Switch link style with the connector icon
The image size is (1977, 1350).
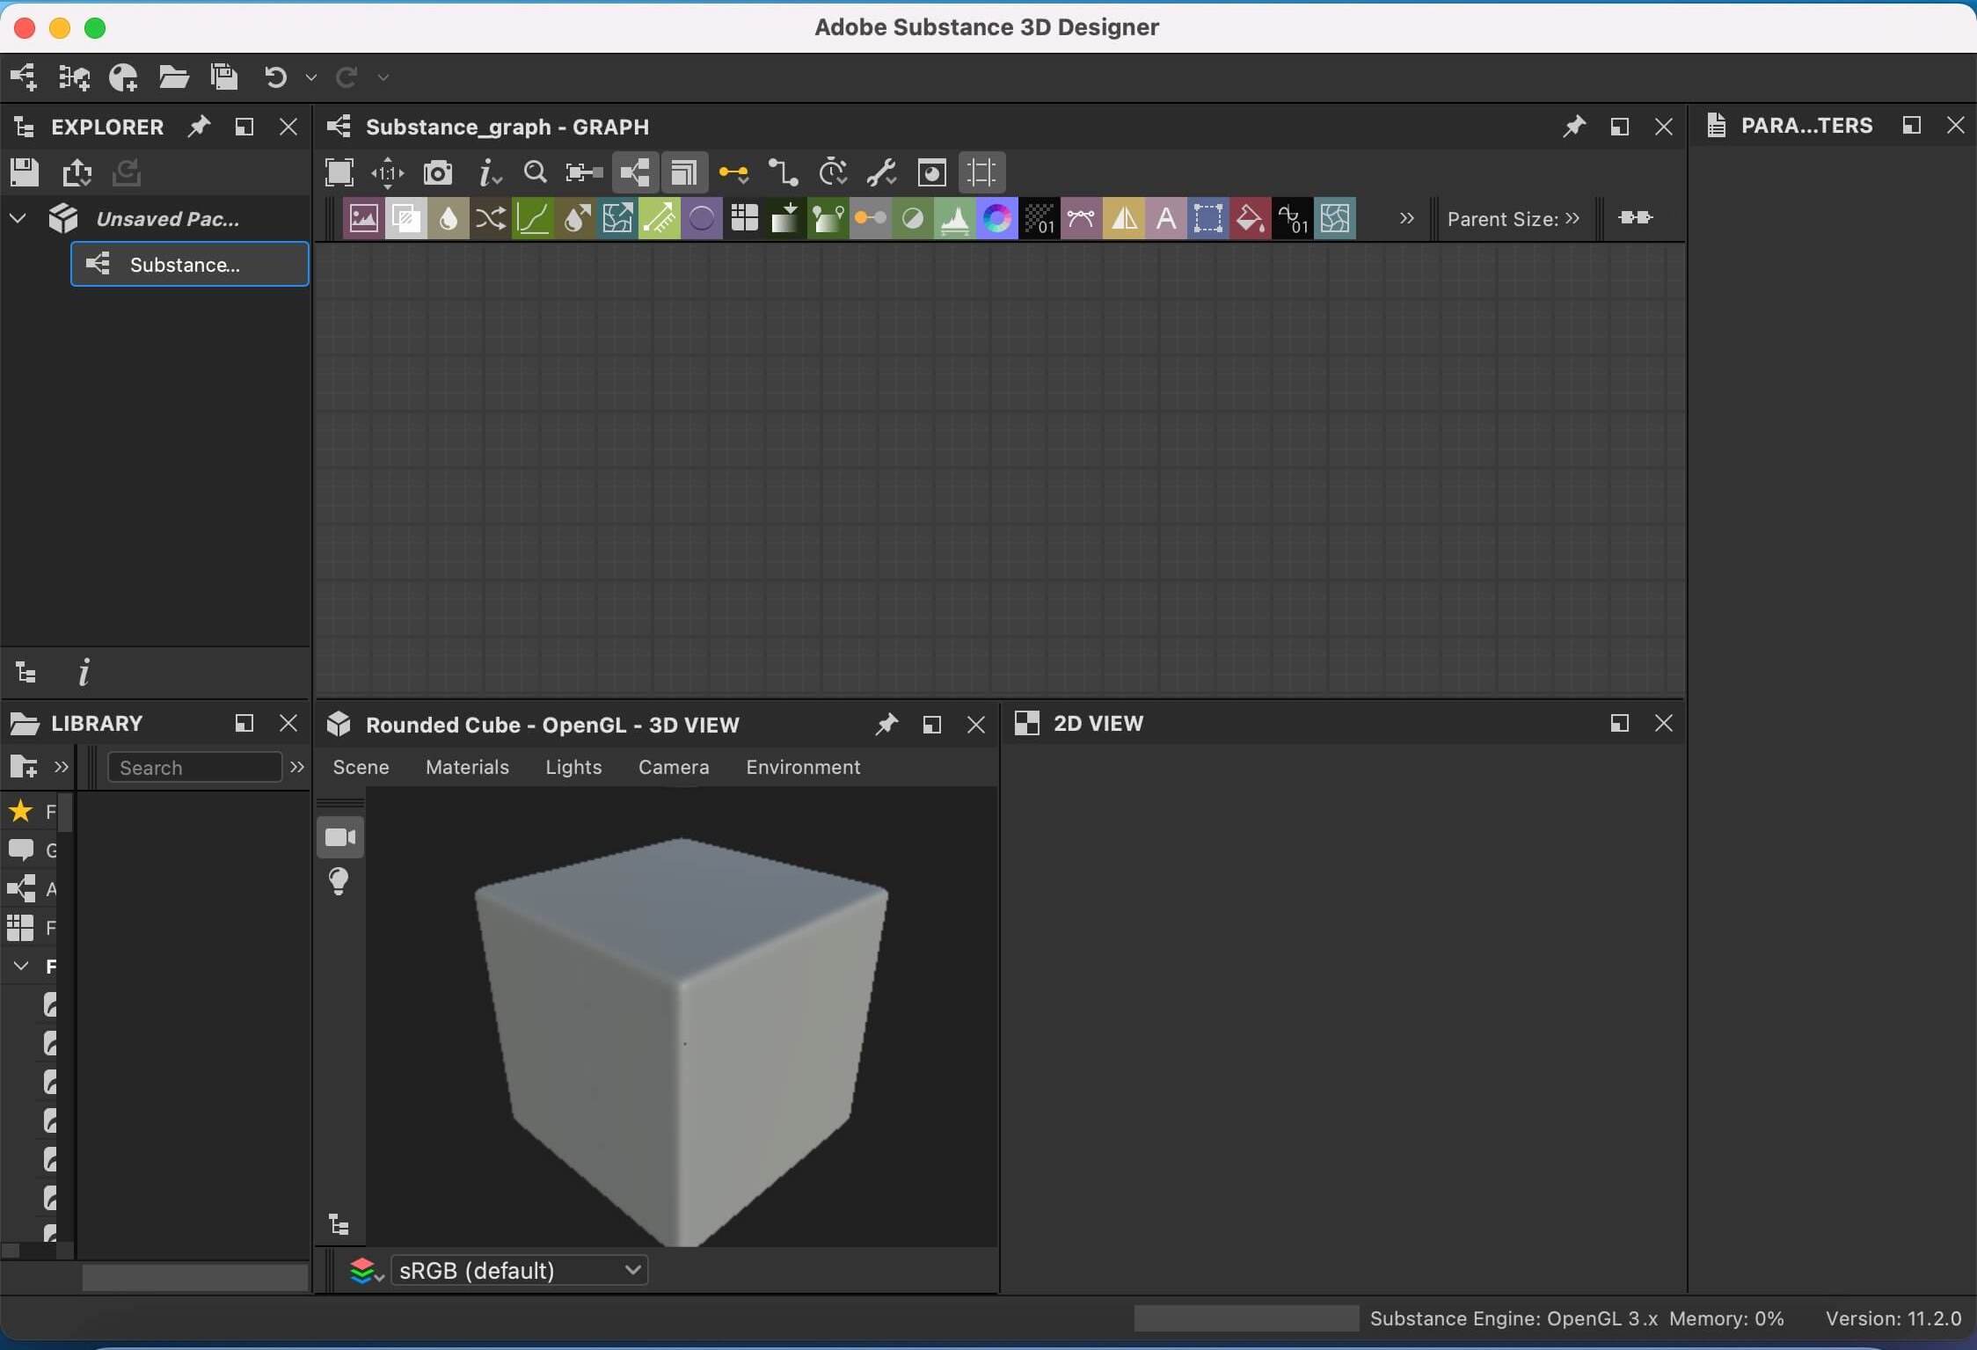tap(783, 172)
